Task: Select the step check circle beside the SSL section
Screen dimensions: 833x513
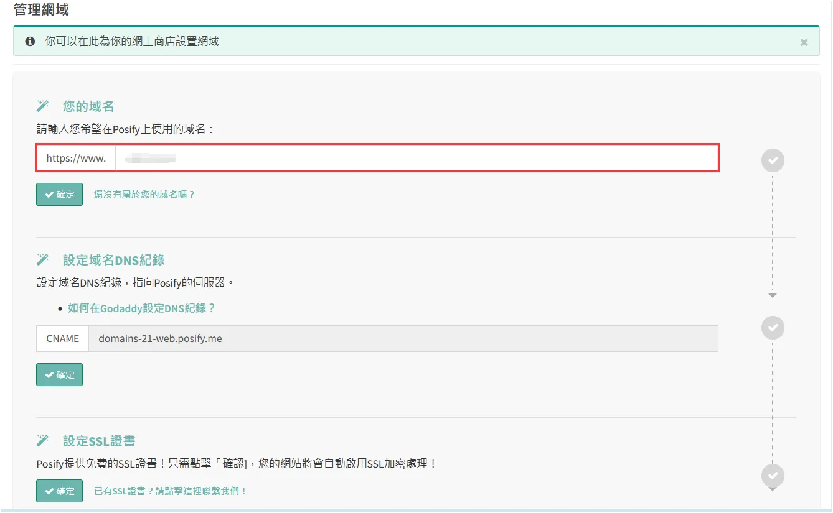Action: click(773, 476)
